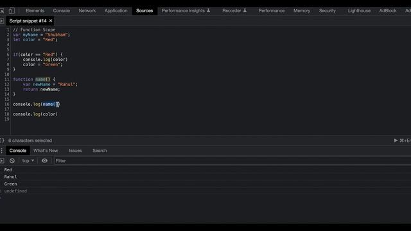411x231 pixels.
Task: Toggle the device toolbar icon
Action: tap(12, 11)
